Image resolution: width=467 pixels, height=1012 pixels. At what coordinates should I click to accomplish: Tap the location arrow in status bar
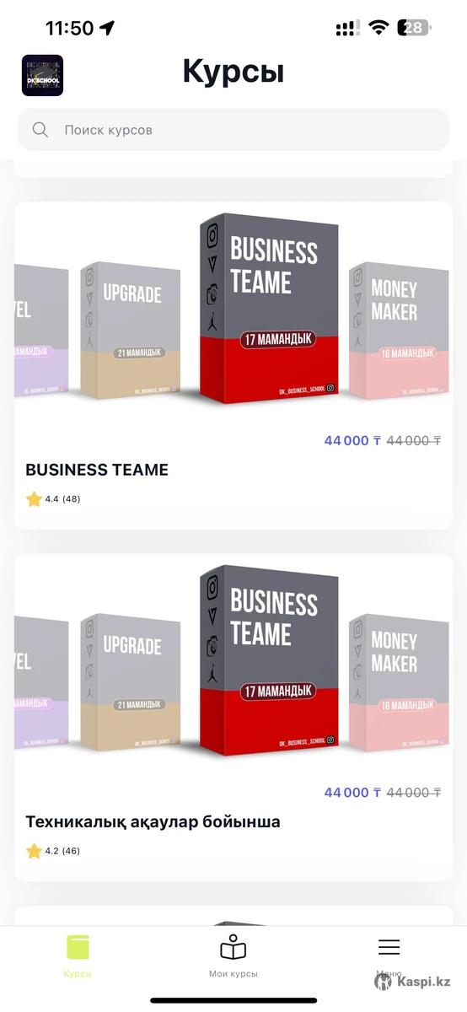pyautogui.click(x=107, y=28)
